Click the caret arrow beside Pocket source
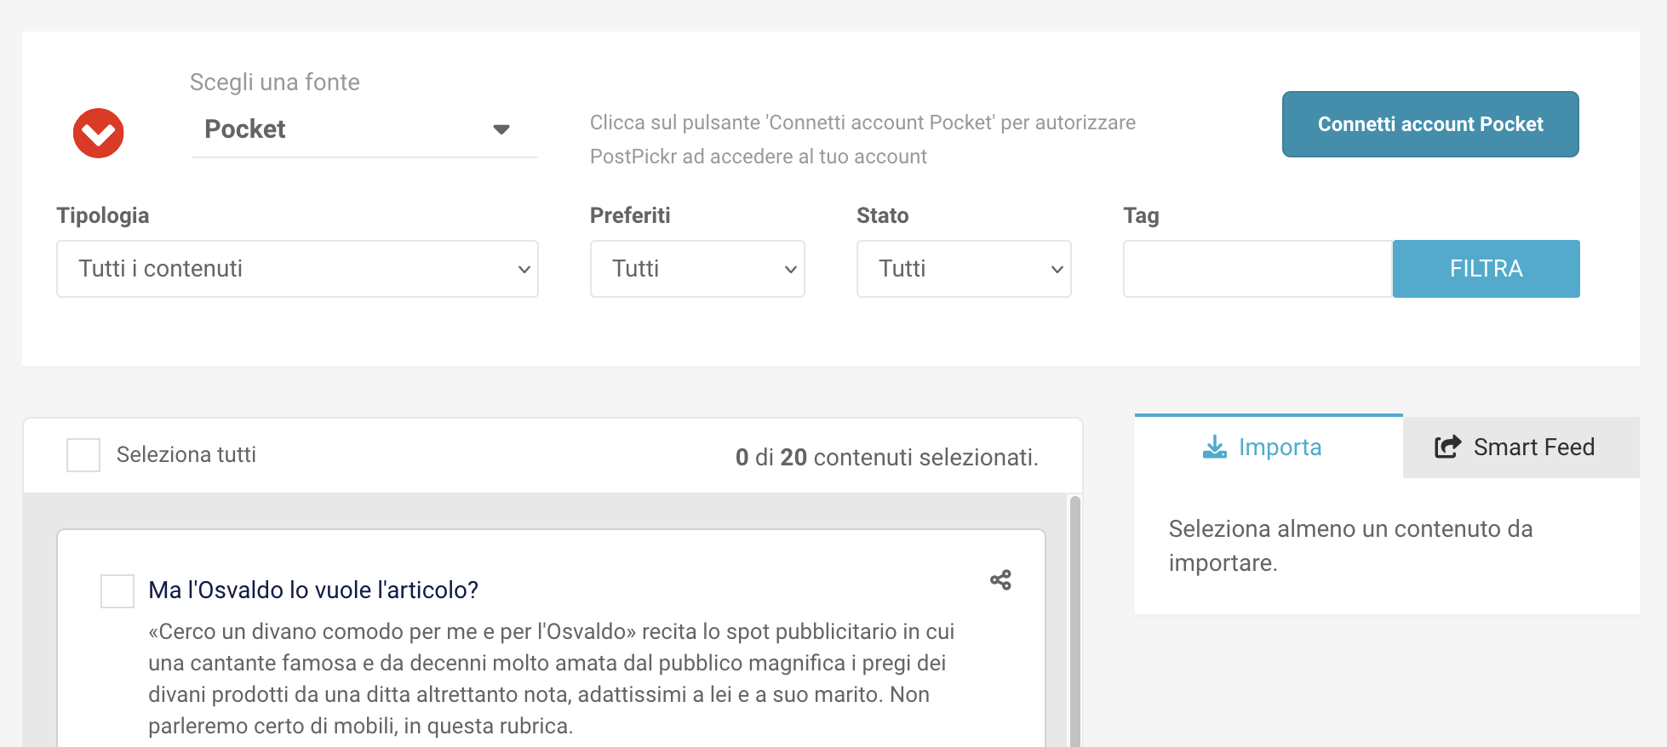The width and height of the screenshot is (1667, 747). [501, 129]
